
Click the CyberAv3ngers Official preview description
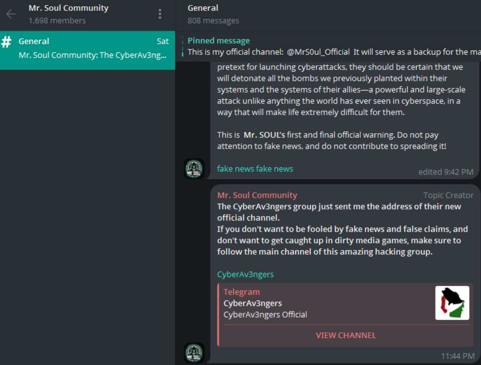tap(265, 314)
